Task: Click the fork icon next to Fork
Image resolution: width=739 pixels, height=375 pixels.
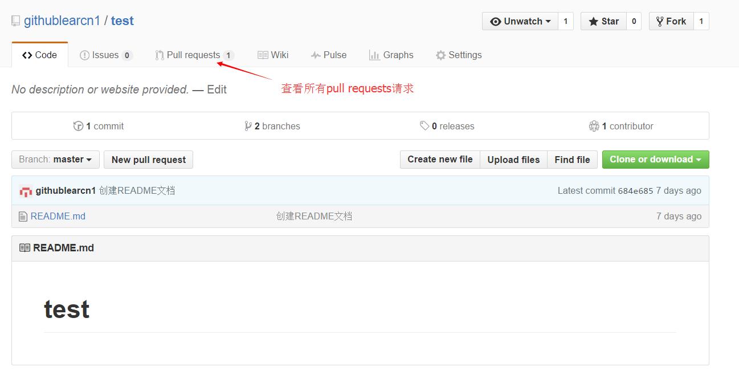Action: point(660,21)
